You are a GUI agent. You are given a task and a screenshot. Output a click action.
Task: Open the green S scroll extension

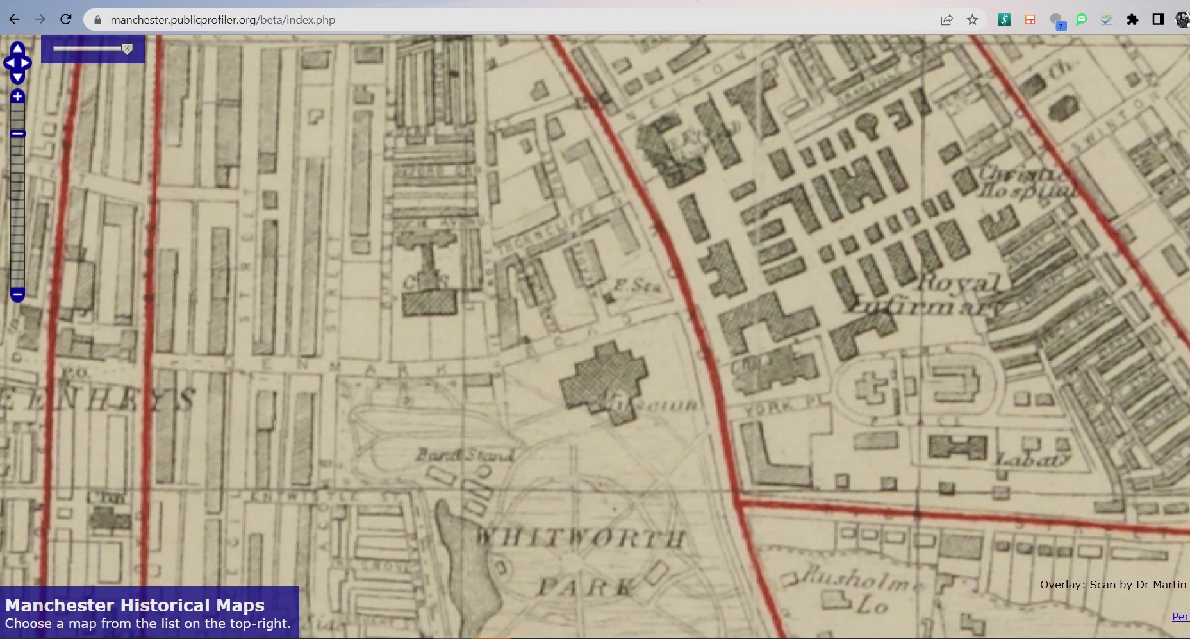[1004, 20]
